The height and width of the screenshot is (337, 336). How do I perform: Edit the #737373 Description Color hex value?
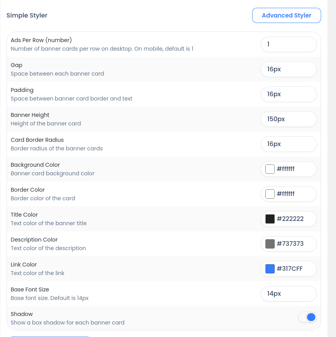tap(290, 244)
